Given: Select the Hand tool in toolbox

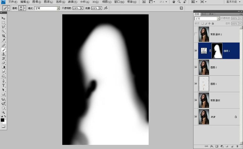Looking at the screenshot, I should coord(3,108).
